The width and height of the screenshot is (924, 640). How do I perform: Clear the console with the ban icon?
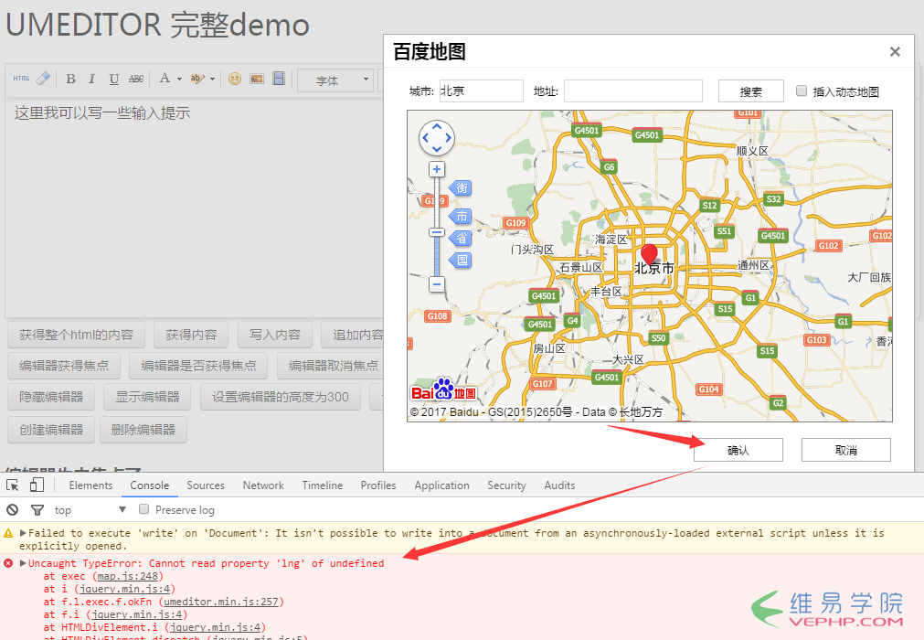(x=13, y=510)
